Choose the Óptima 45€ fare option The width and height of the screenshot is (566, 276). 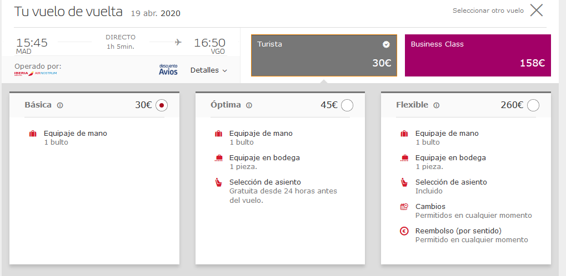[347, 105]
